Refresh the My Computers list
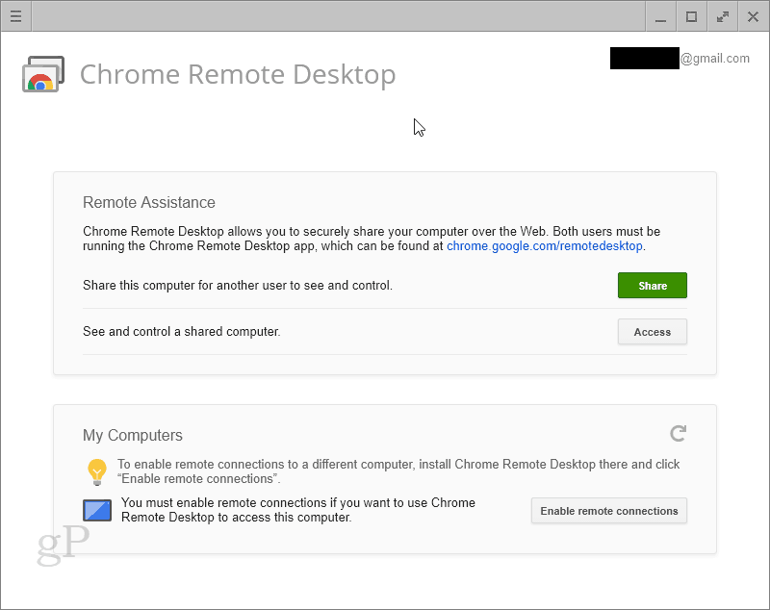 [678, 433]
